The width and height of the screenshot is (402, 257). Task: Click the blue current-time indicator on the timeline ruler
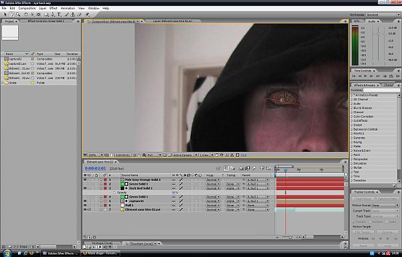285,170
